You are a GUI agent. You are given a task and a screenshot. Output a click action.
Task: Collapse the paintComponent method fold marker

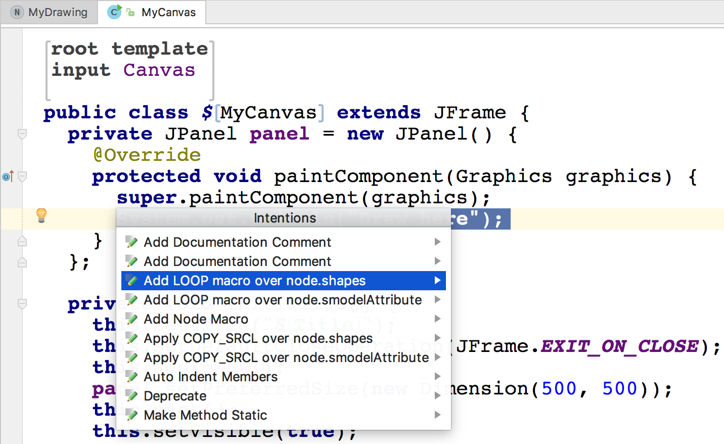pos(22,176)
